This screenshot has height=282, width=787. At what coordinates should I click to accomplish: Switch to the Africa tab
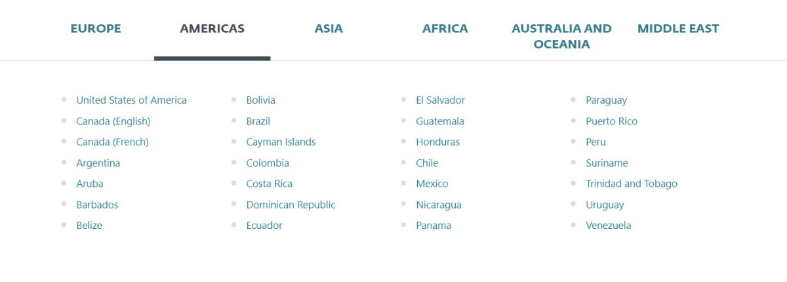point(445,29)
